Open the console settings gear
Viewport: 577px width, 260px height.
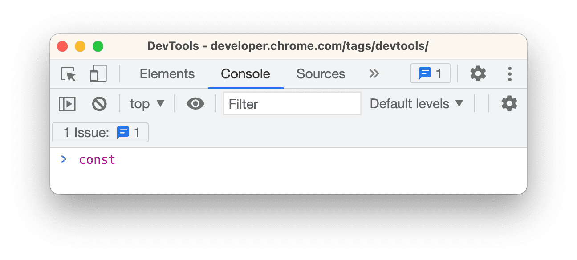[509, 103]
